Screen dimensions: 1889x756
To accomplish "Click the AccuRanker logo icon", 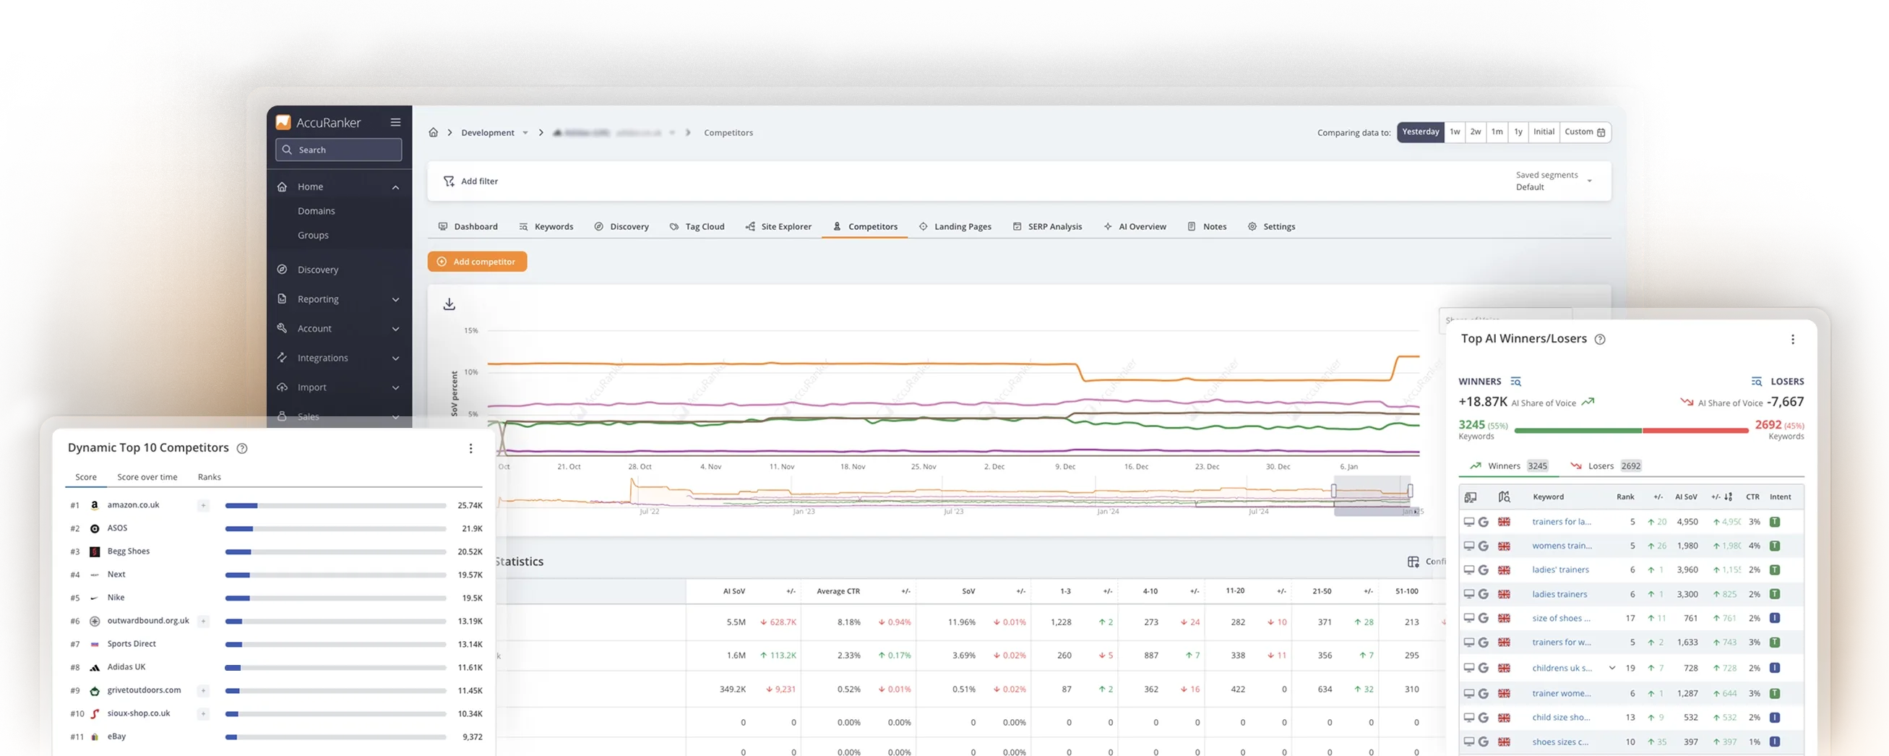I will [x=283, y=122].
